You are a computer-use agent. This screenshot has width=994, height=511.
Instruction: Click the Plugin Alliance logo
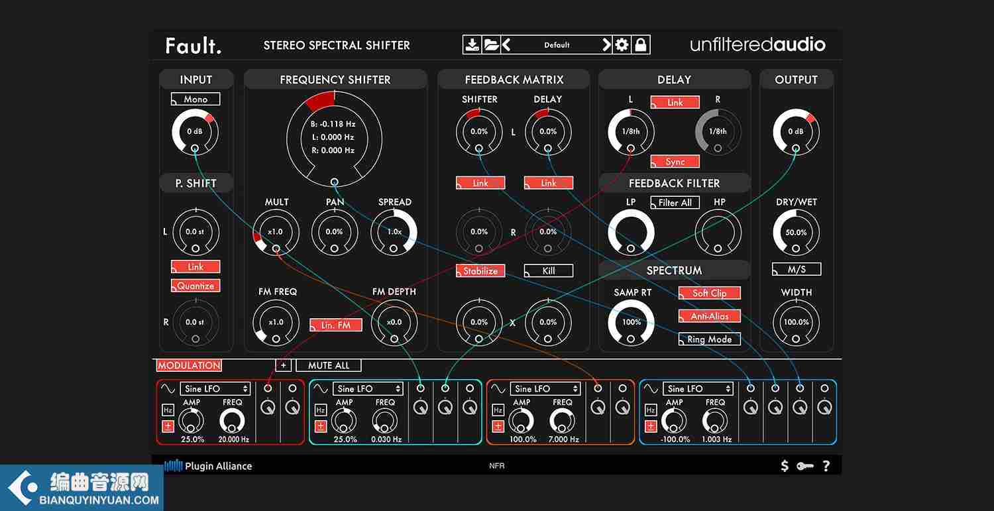point(208,466)
